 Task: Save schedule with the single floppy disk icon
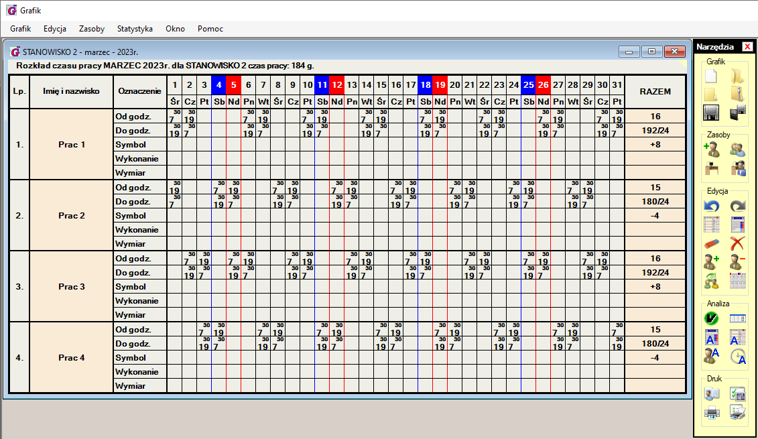click(711, 113)
